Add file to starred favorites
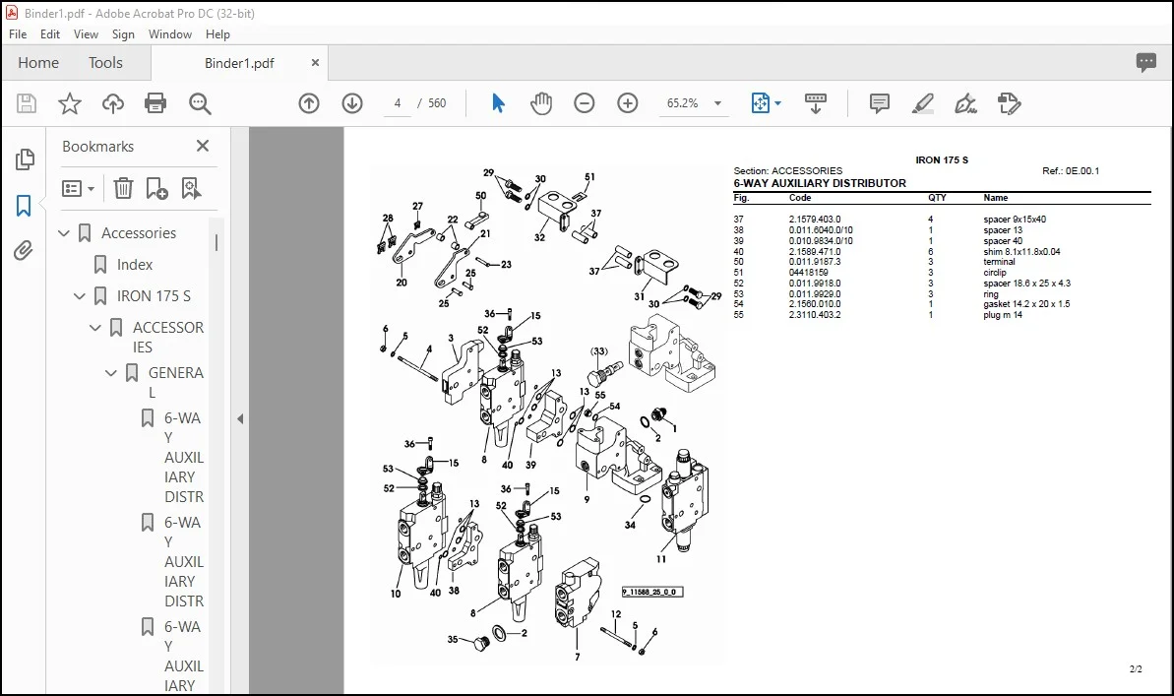This screenshot has height=696, width=1174. pyautogui.click(x=70, y=103)
